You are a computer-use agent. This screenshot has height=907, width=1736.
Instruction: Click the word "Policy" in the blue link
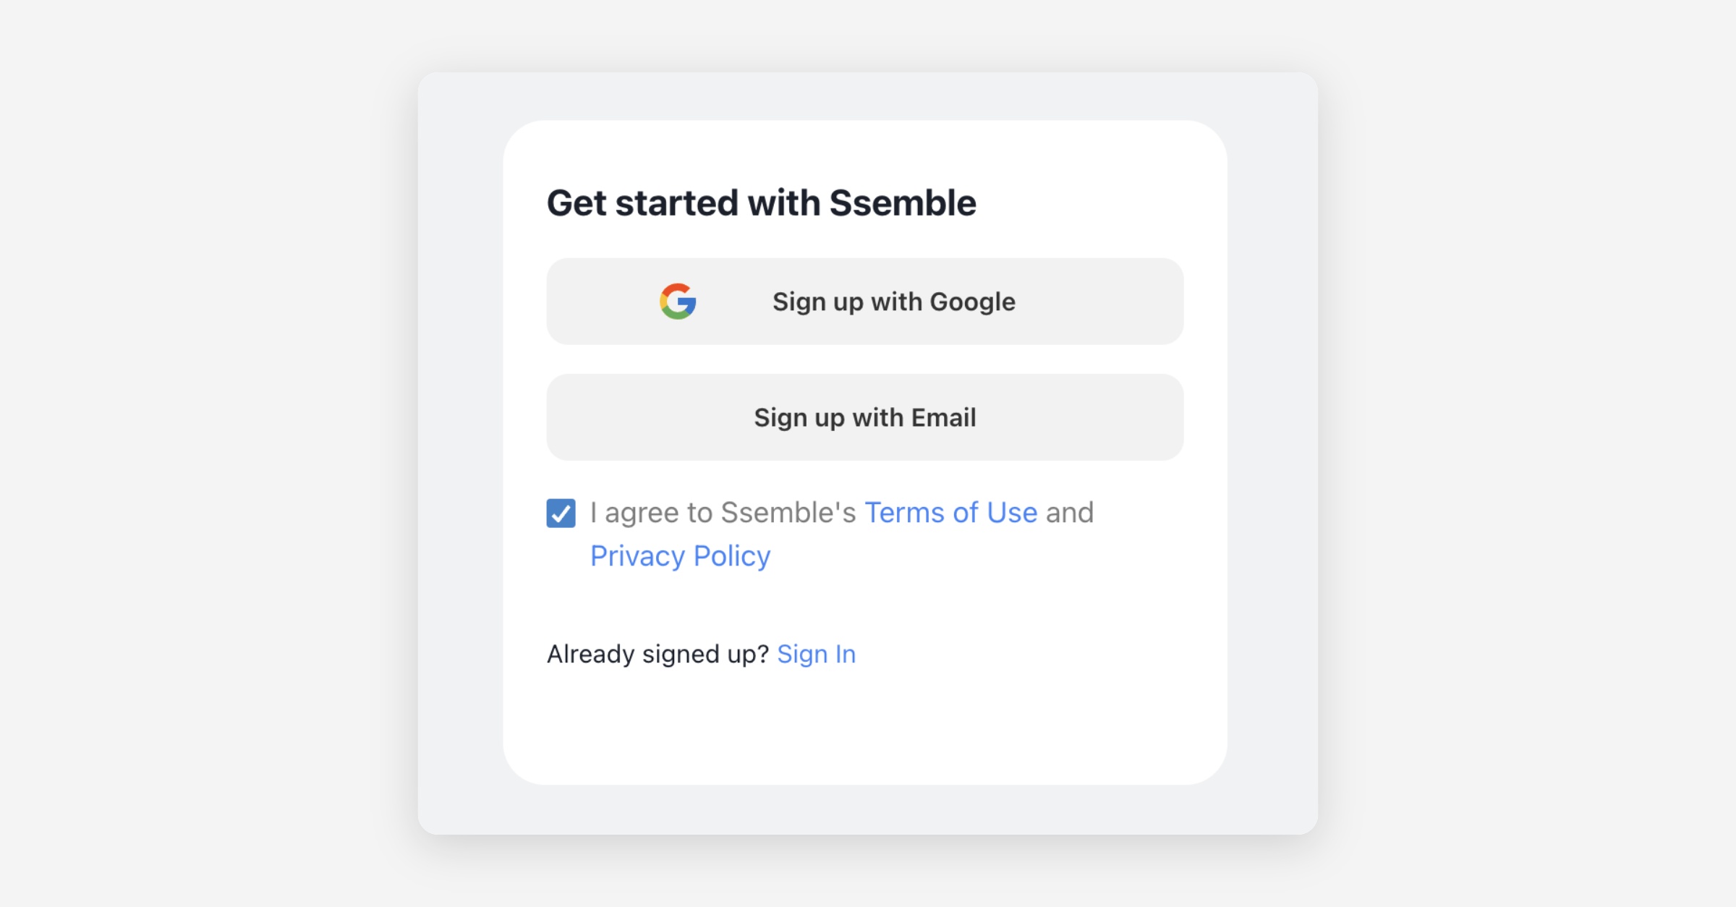[731, 556]
